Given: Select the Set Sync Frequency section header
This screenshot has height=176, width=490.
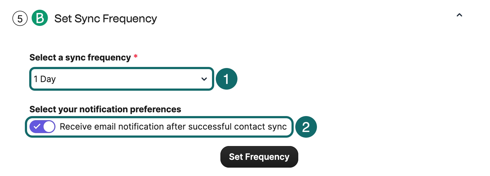Looking at the screenshot, I should [105, 18].
